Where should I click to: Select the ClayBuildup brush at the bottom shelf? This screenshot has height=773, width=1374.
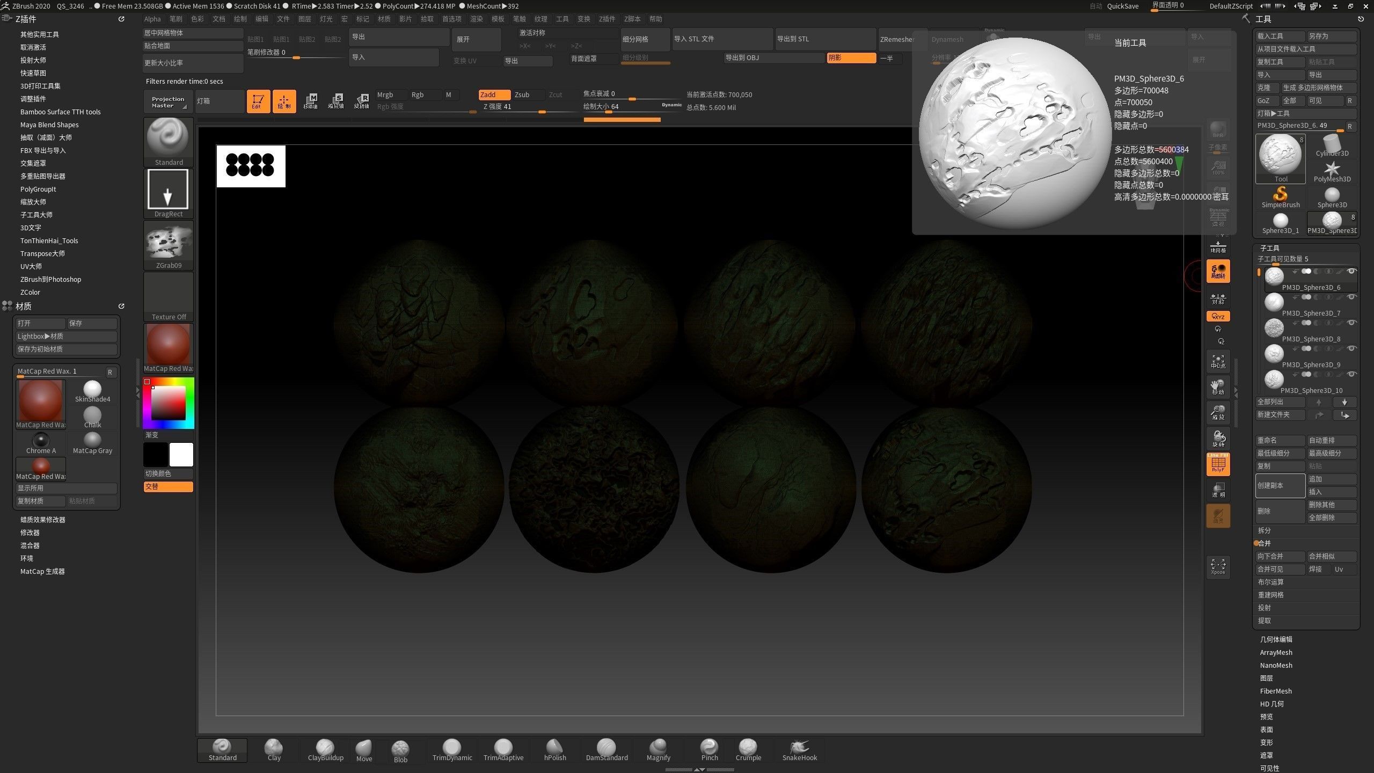[x=325, y=750]
